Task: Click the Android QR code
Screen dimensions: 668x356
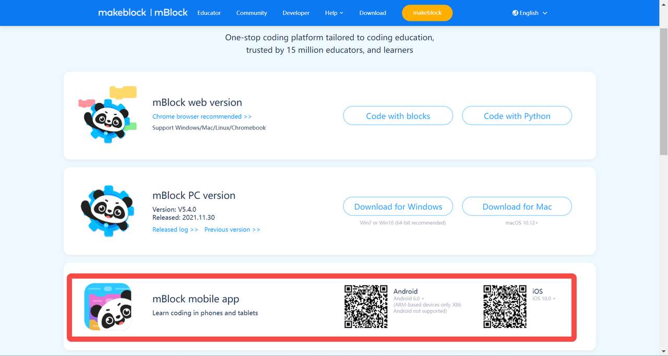Action: click(366, 306)
